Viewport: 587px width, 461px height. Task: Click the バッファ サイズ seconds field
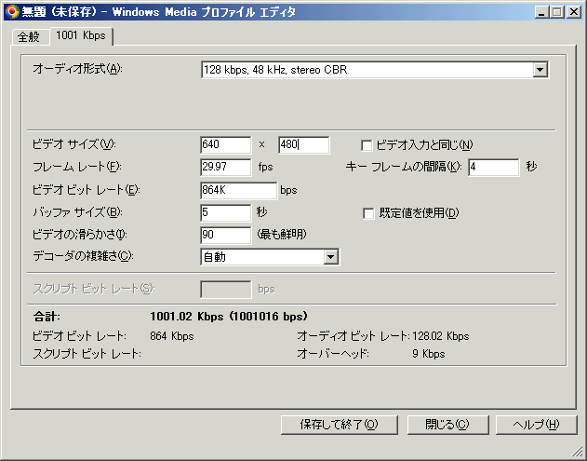[x=225, y=212]
